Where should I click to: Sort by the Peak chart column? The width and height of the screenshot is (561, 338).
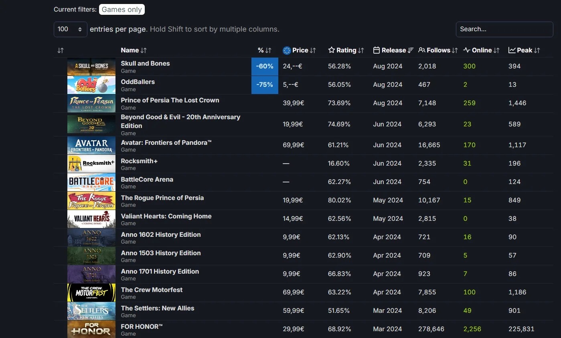(524, 50)
